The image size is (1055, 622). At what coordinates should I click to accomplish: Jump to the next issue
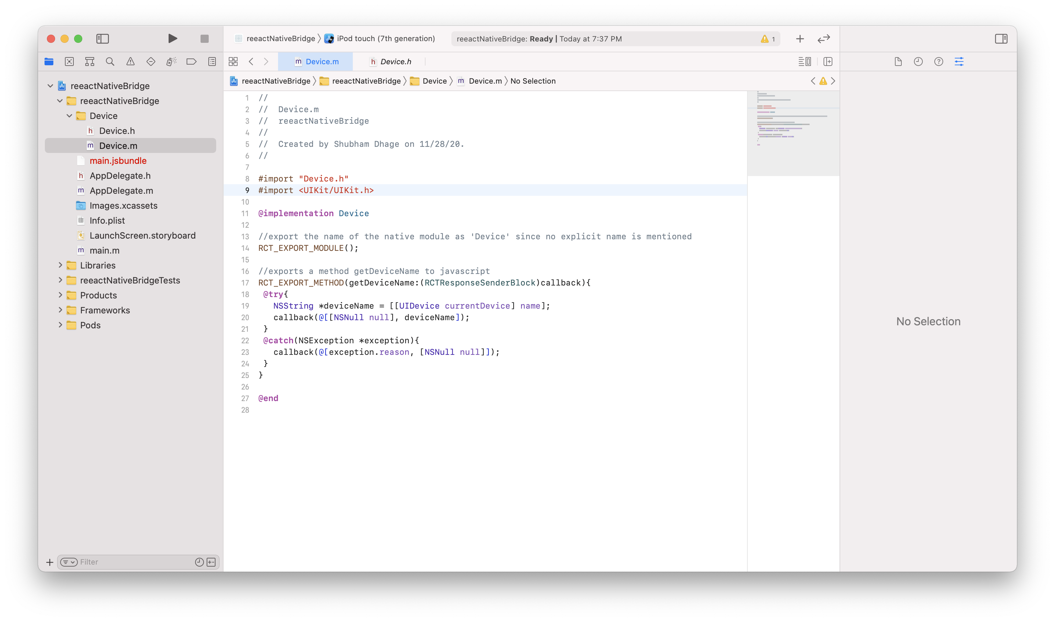tap(833, 81)
